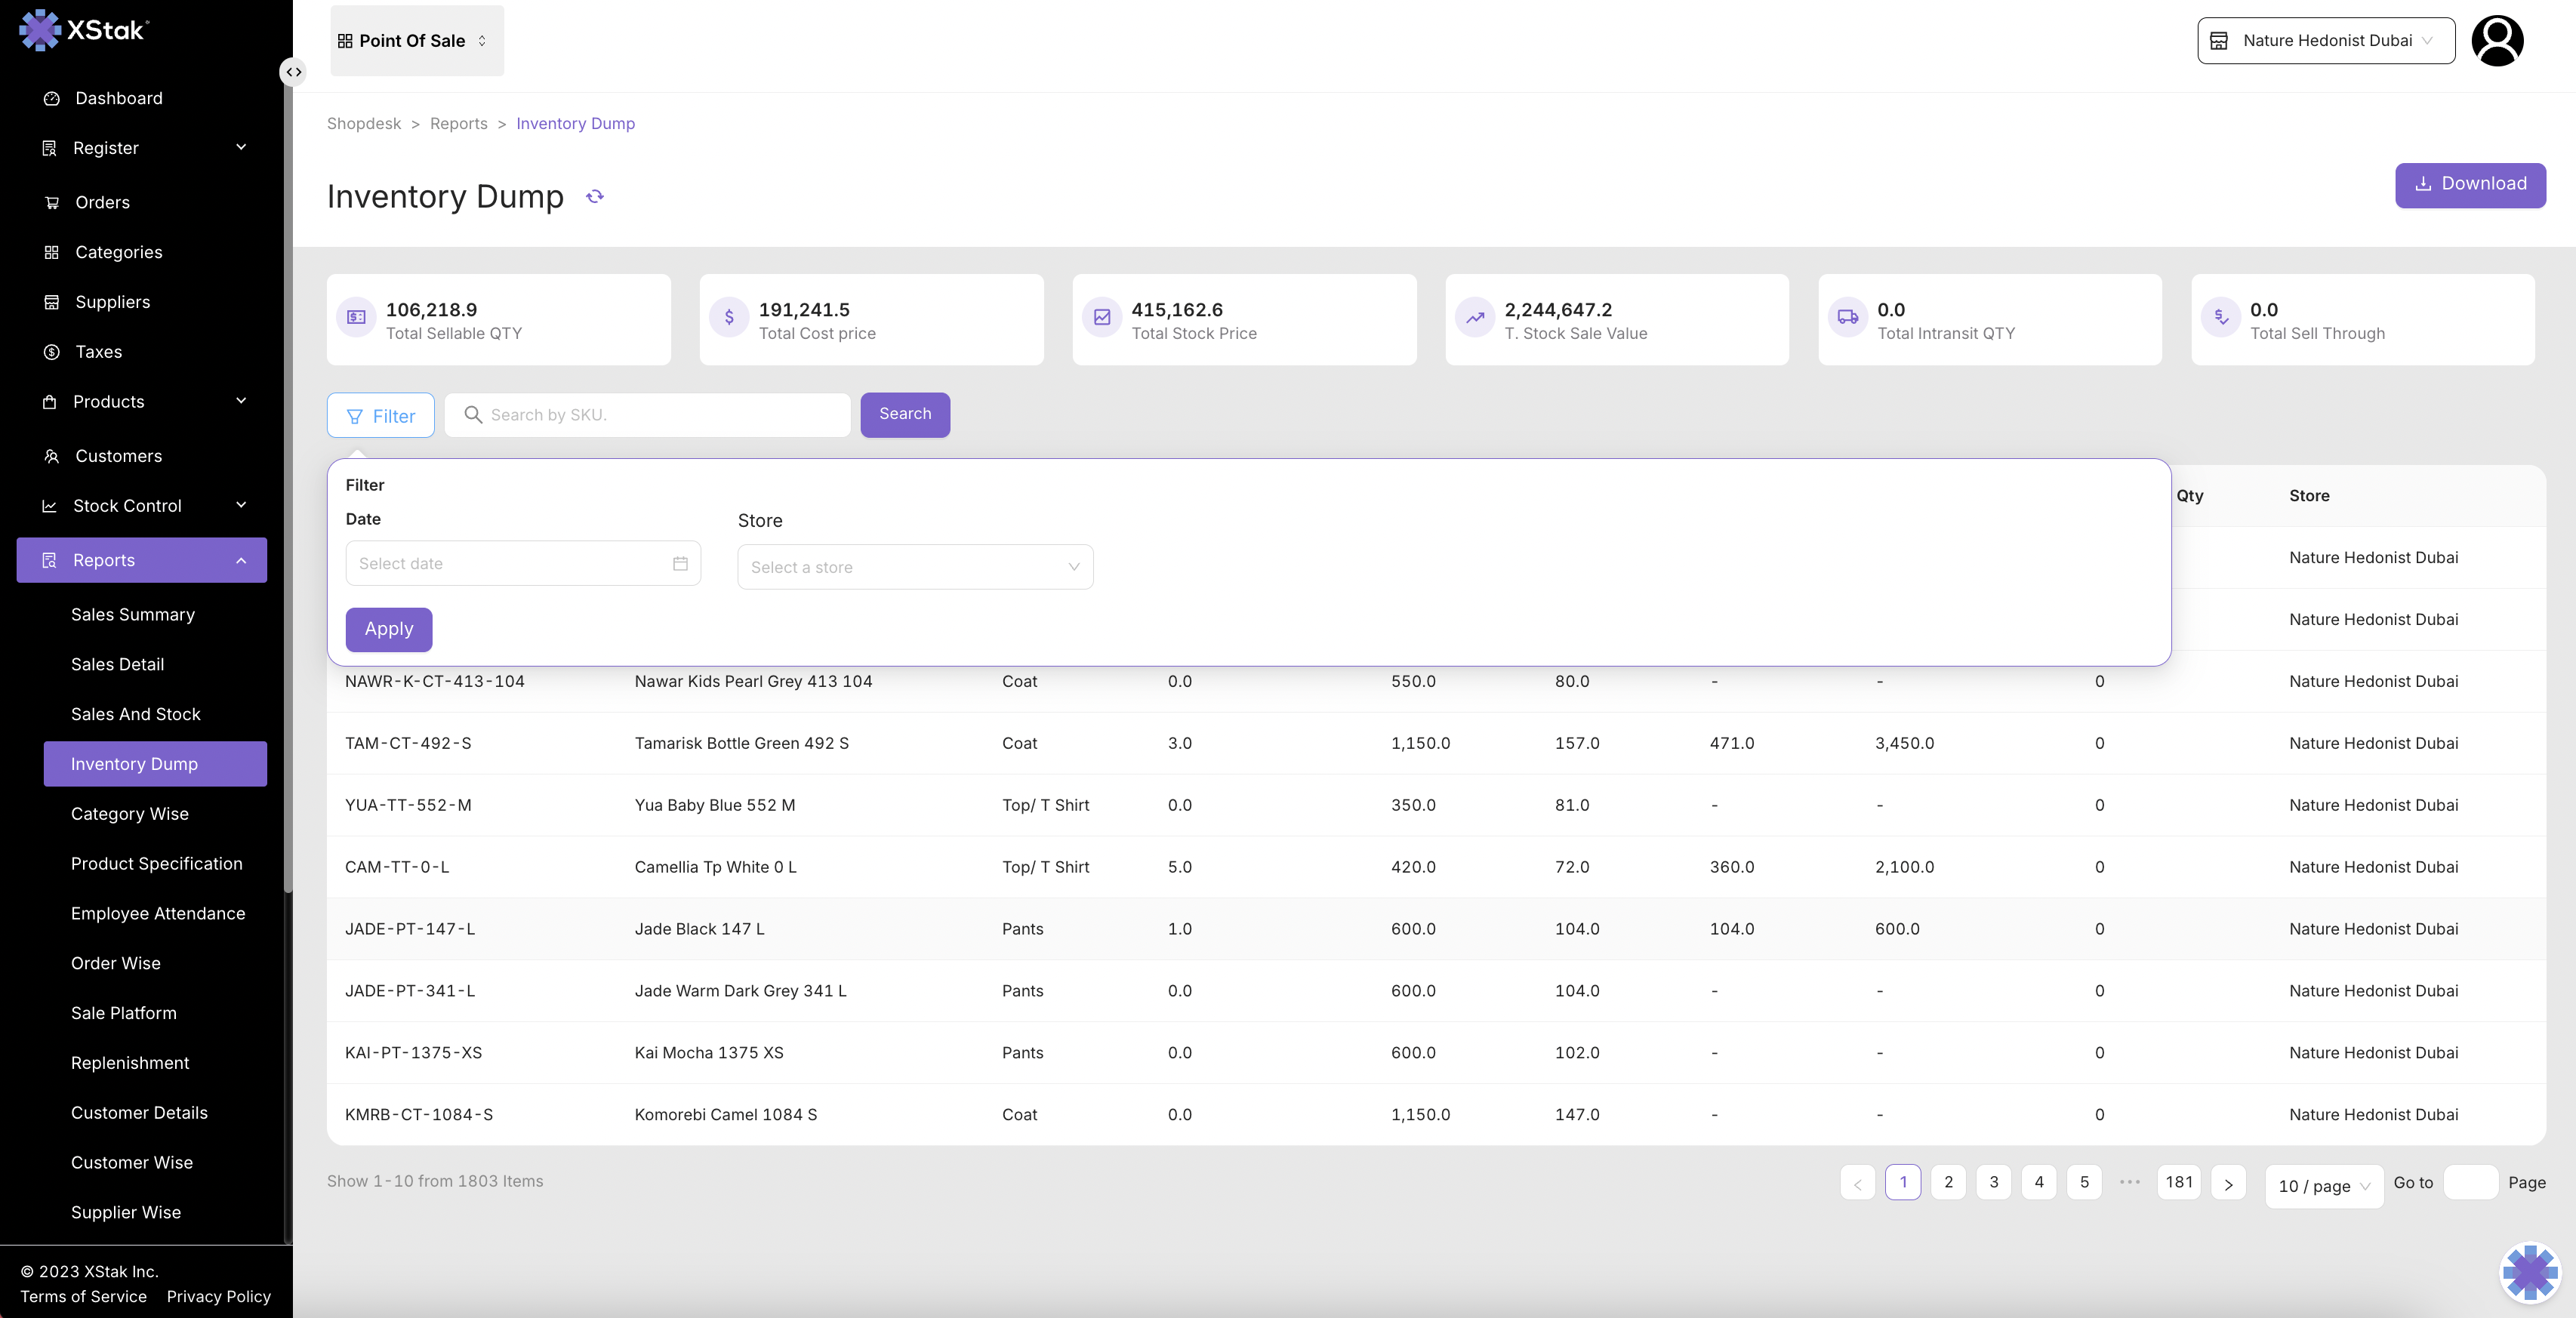Open the calendar icon in date field
This screenshot has height=1318, width=2576.
(680, 563)
